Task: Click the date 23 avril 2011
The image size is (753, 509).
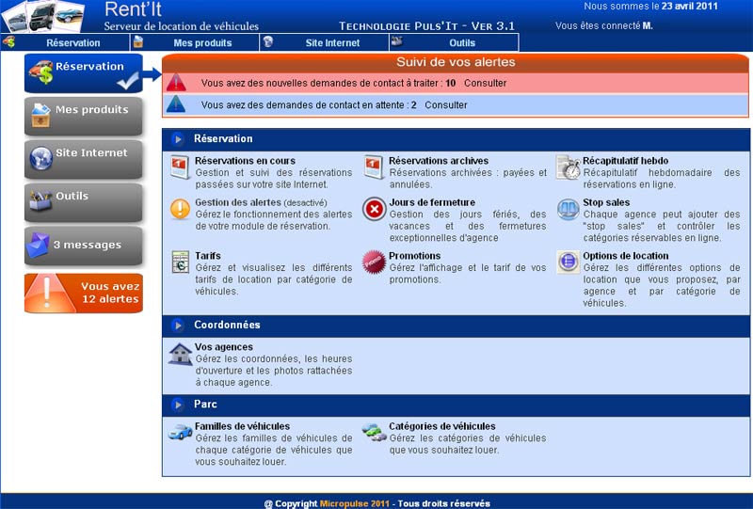Action: (690, 7)
